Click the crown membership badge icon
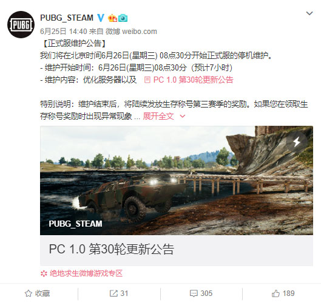This screenshot has height=302, width=321. 112,18
